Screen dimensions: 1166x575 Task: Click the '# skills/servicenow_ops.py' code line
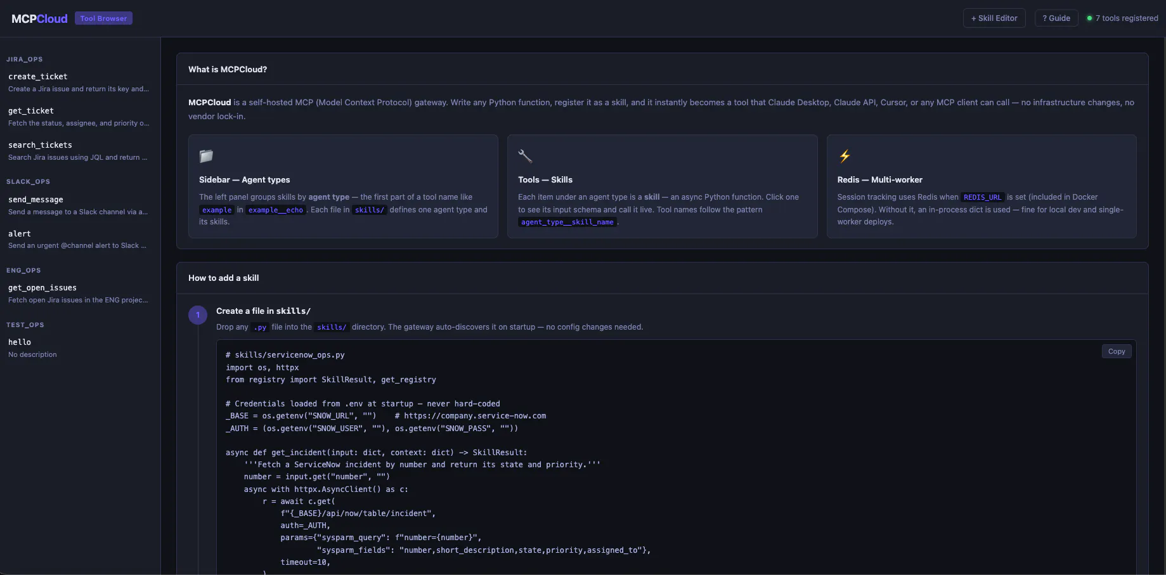[285, 355]
